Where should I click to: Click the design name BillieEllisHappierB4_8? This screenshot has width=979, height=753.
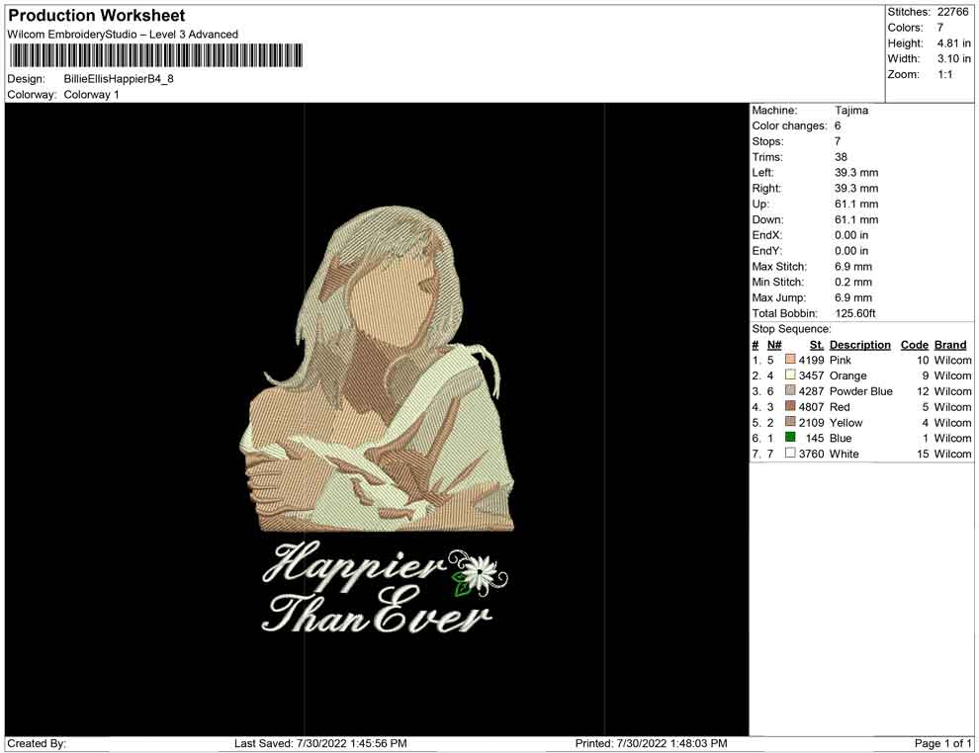click(x=119, y=79)
